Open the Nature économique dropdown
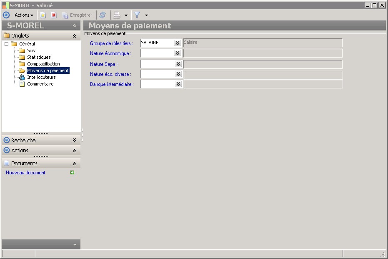388x259 pixels. tap(178, 53)
